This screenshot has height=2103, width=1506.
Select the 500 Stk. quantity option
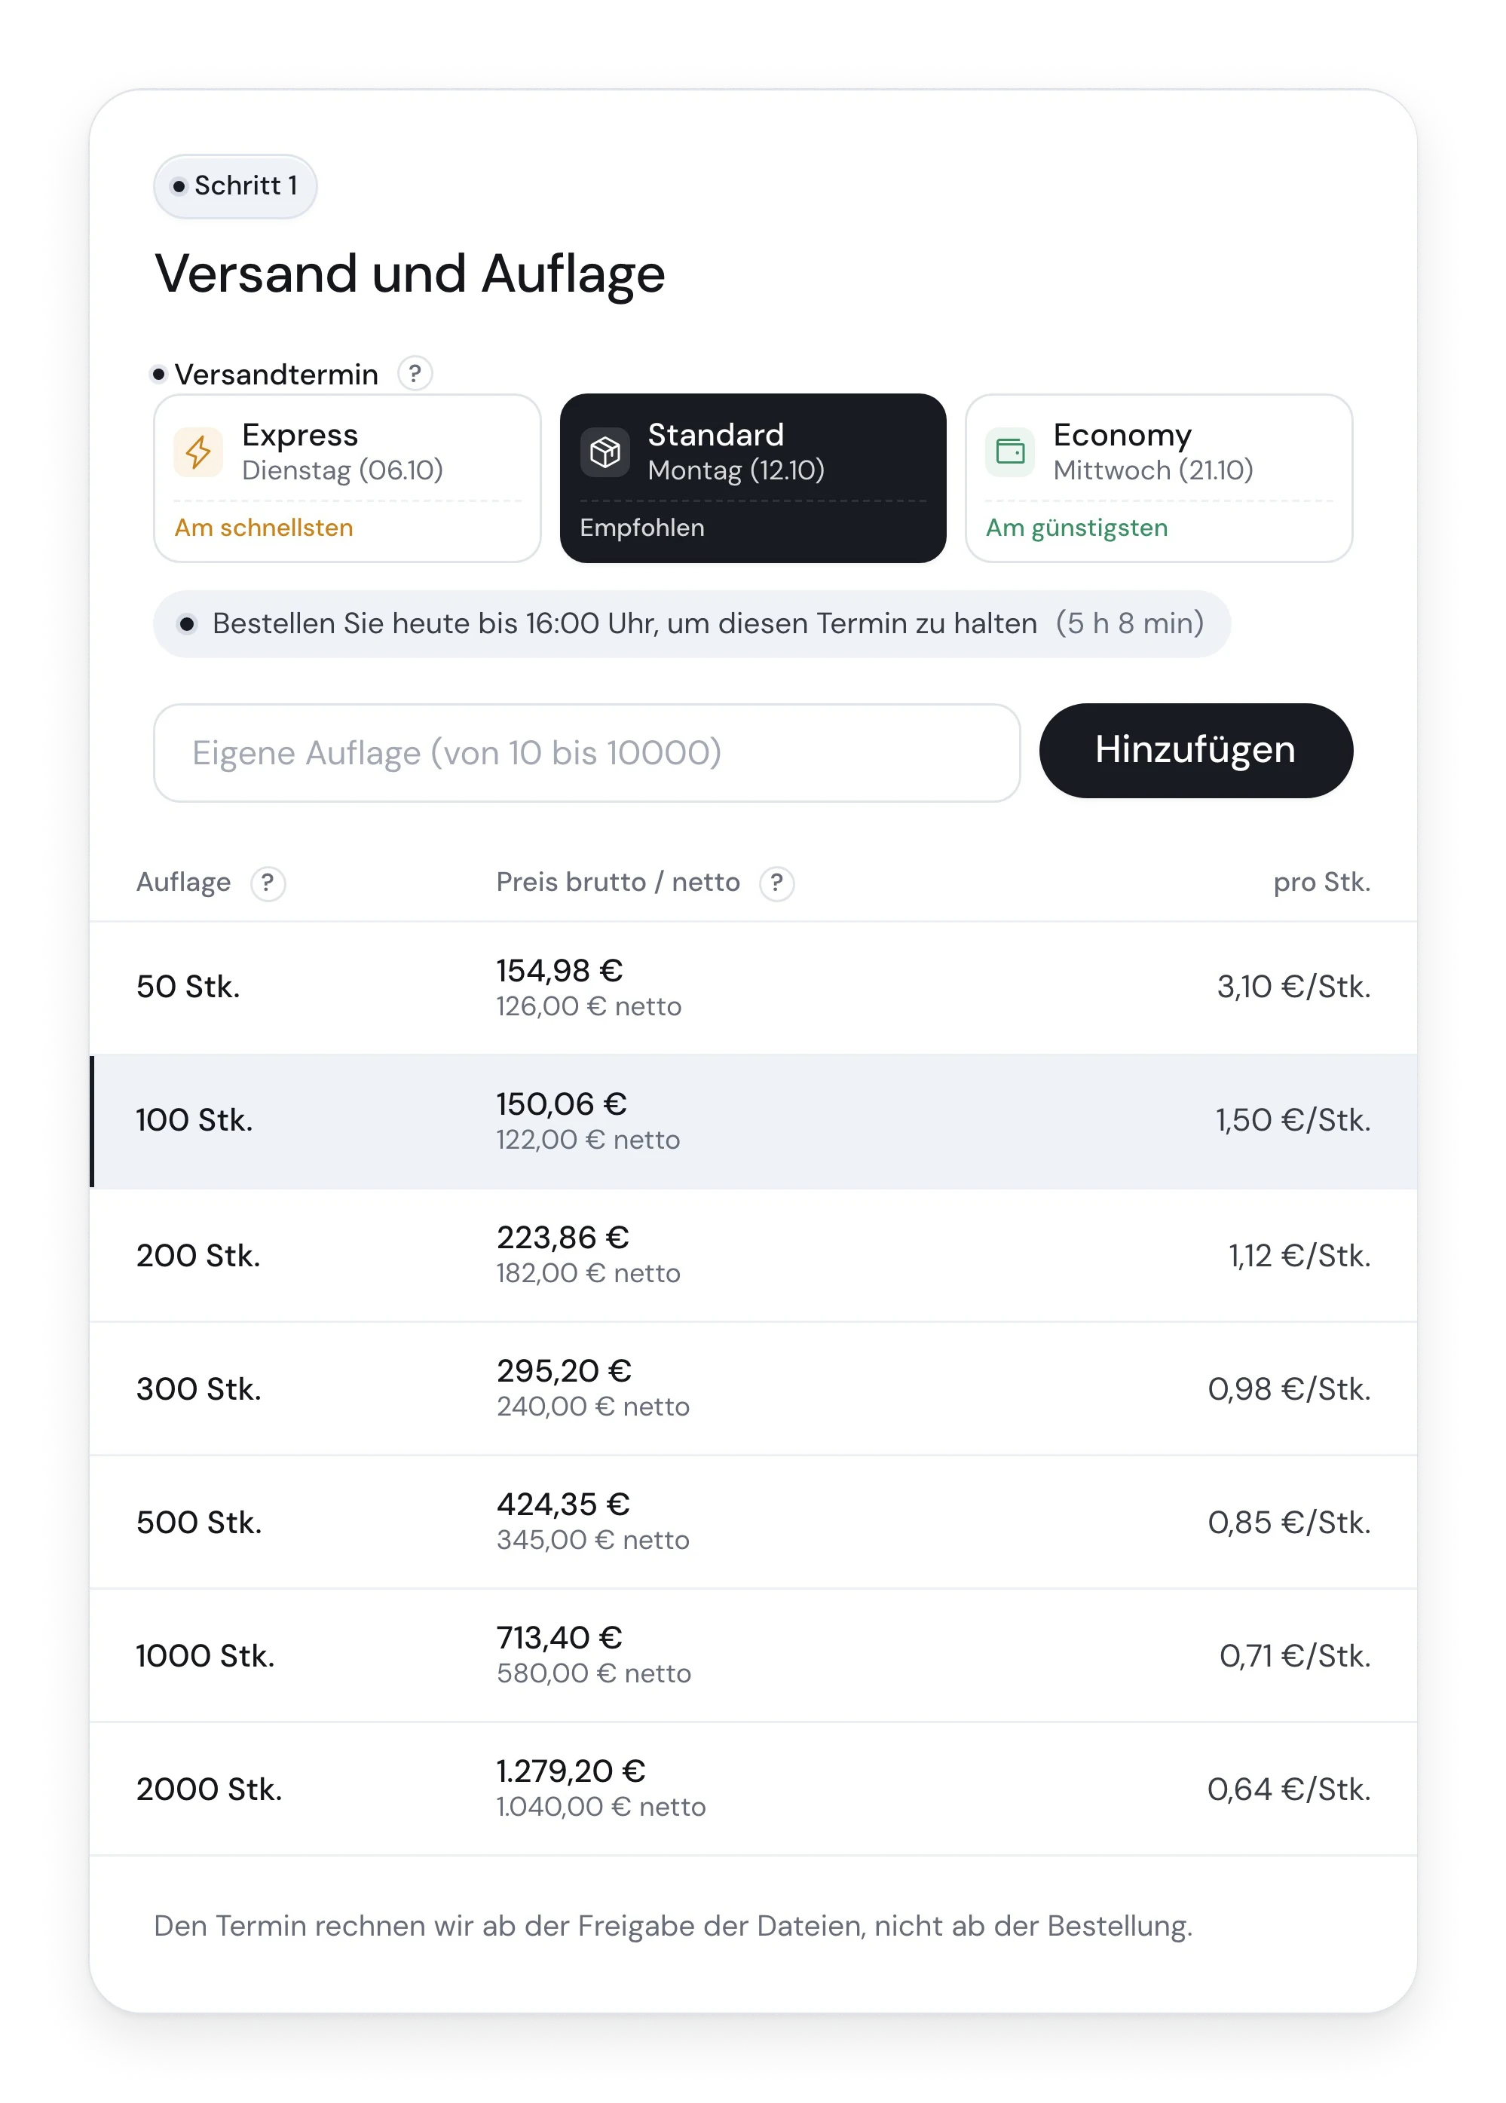pos(753,1523)
